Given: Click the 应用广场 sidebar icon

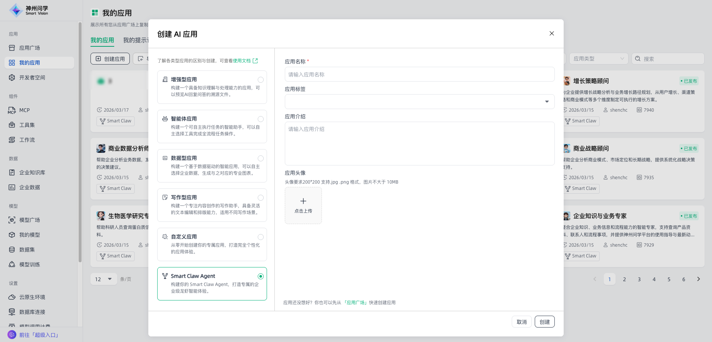Looking at the screenshot, I should 12,48.
